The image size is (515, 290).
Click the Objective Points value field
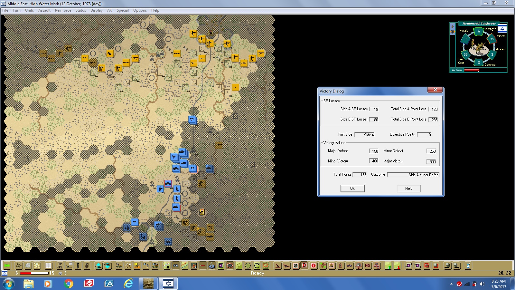click(424, 135)
